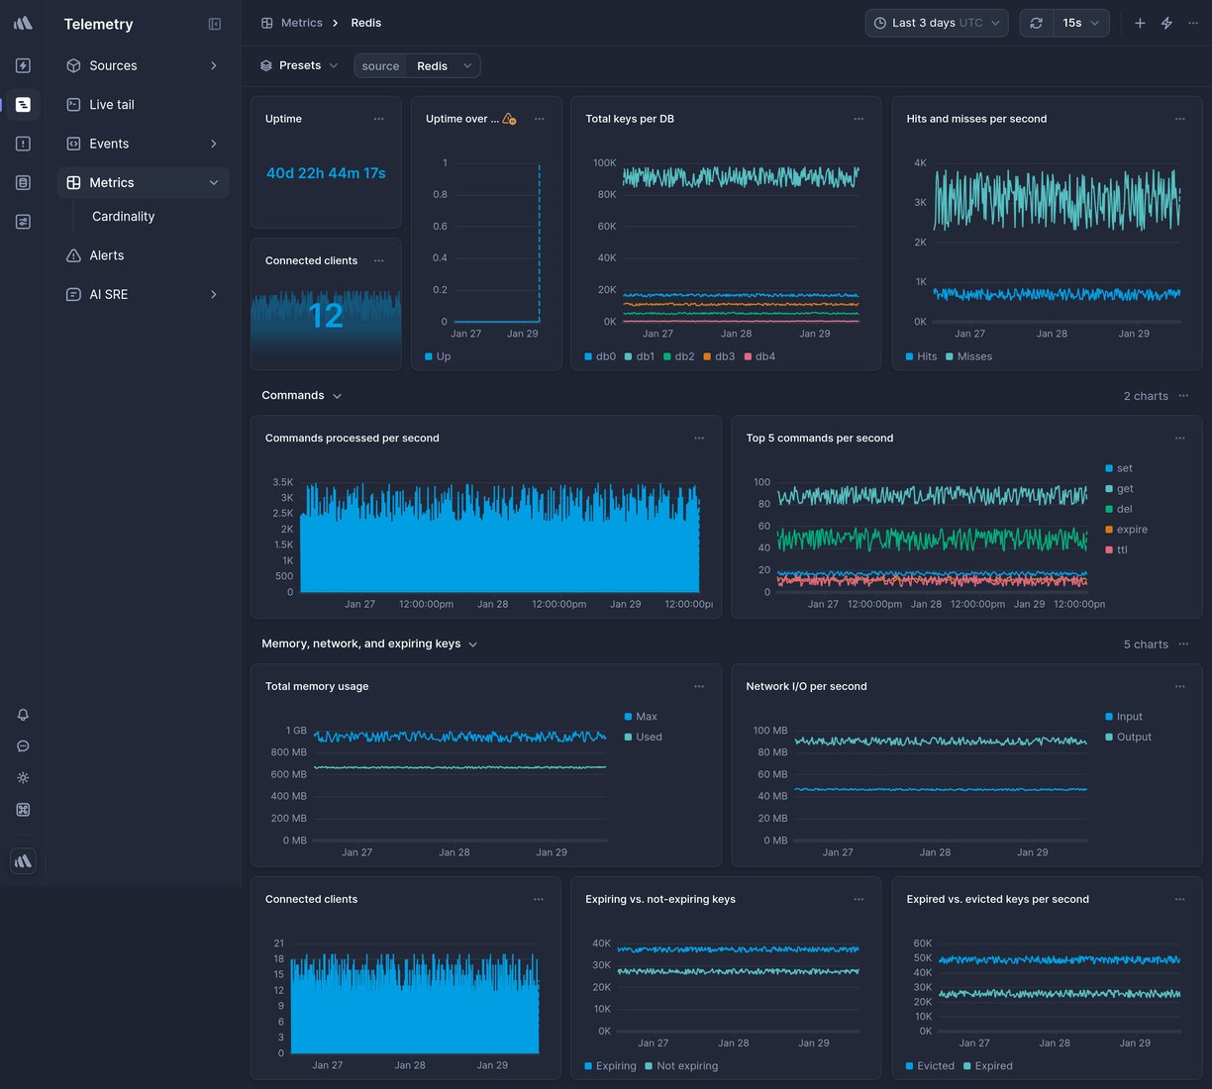1212x1089 pixels.
Task: Click the Redis source filter chip
Action: click(x=432, y=65)
